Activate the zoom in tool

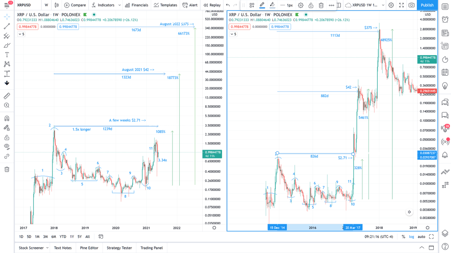[x=7, y=105]
